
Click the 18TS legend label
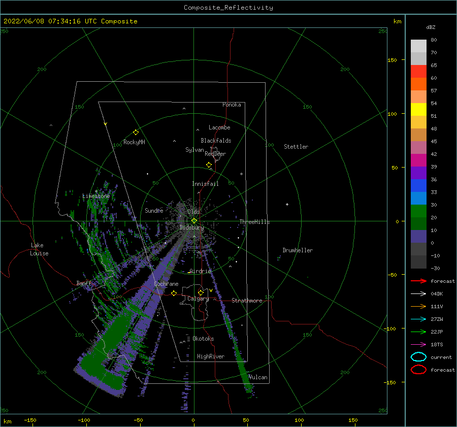pyautogui.click(x=437, y=345)
